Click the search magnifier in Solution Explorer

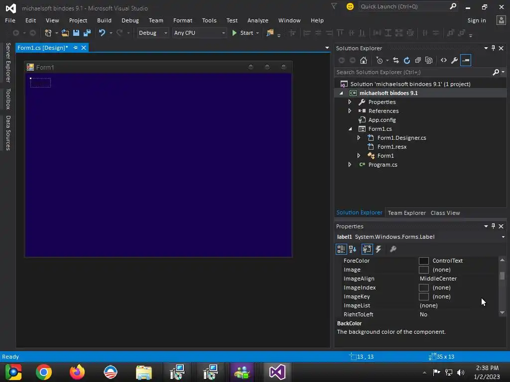pos(496,72)
